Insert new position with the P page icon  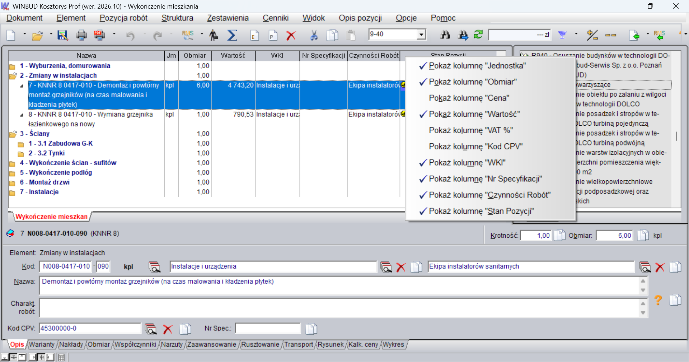(x=273, y=35)
